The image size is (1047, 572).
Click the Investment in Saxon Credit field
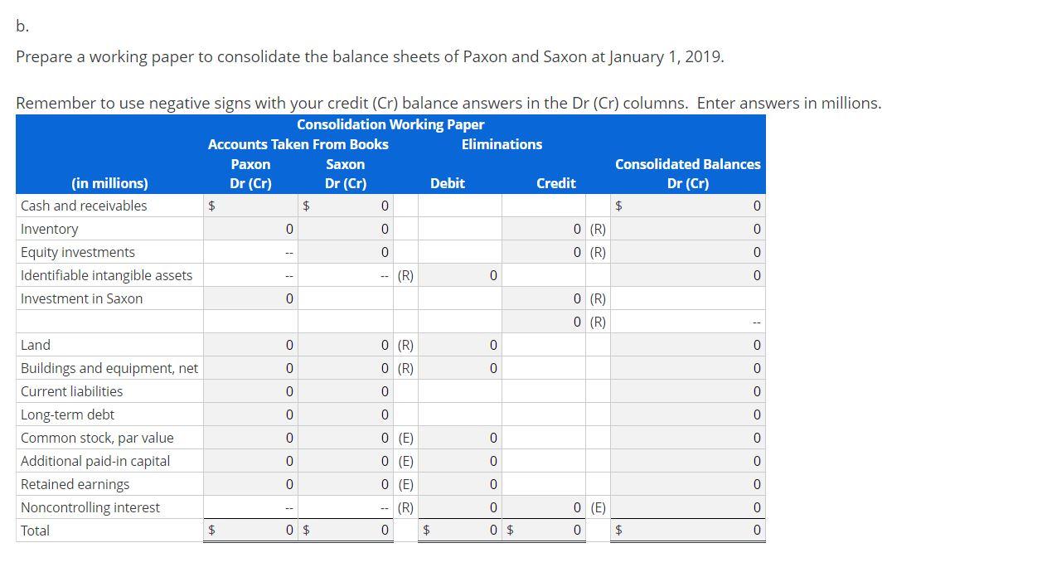tap(547, 298)
